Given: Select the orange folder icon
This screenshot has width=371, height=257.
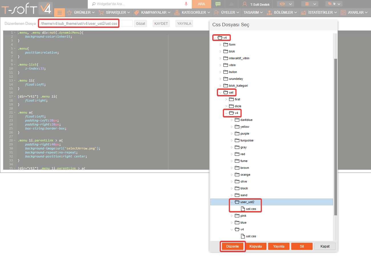Looking at the screenshot, I should (237, 175).
